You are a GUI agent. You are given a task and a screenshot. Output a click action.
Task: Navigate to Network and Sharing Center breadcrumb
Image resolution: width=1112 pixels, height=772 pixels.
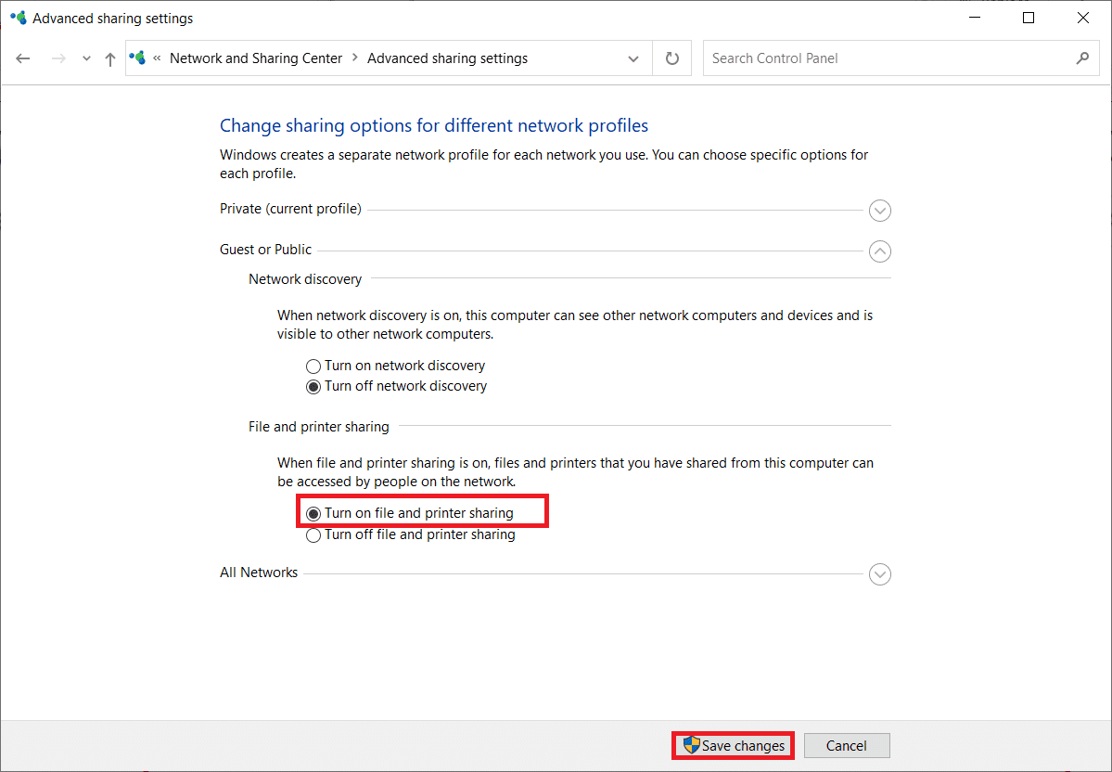click(x=256, y=58)
